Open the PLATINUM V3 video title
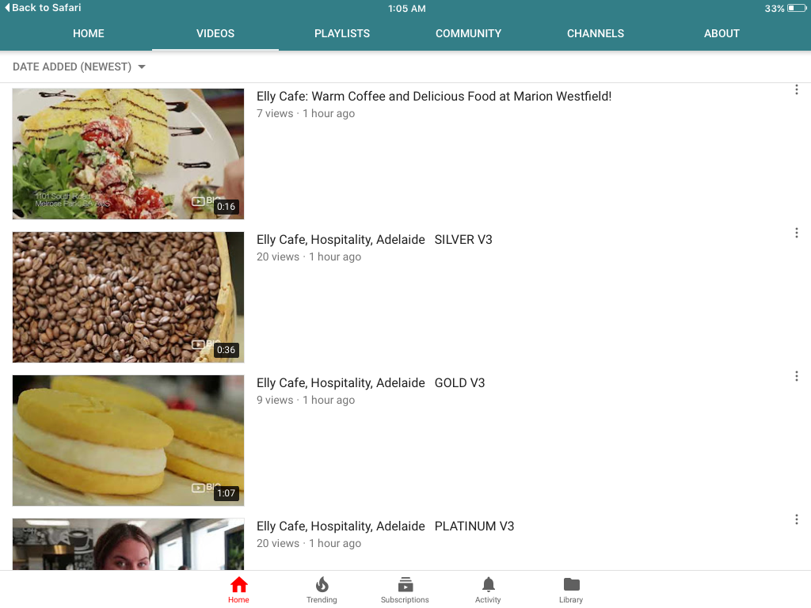The image size is (811, 608). click(386, 526)
